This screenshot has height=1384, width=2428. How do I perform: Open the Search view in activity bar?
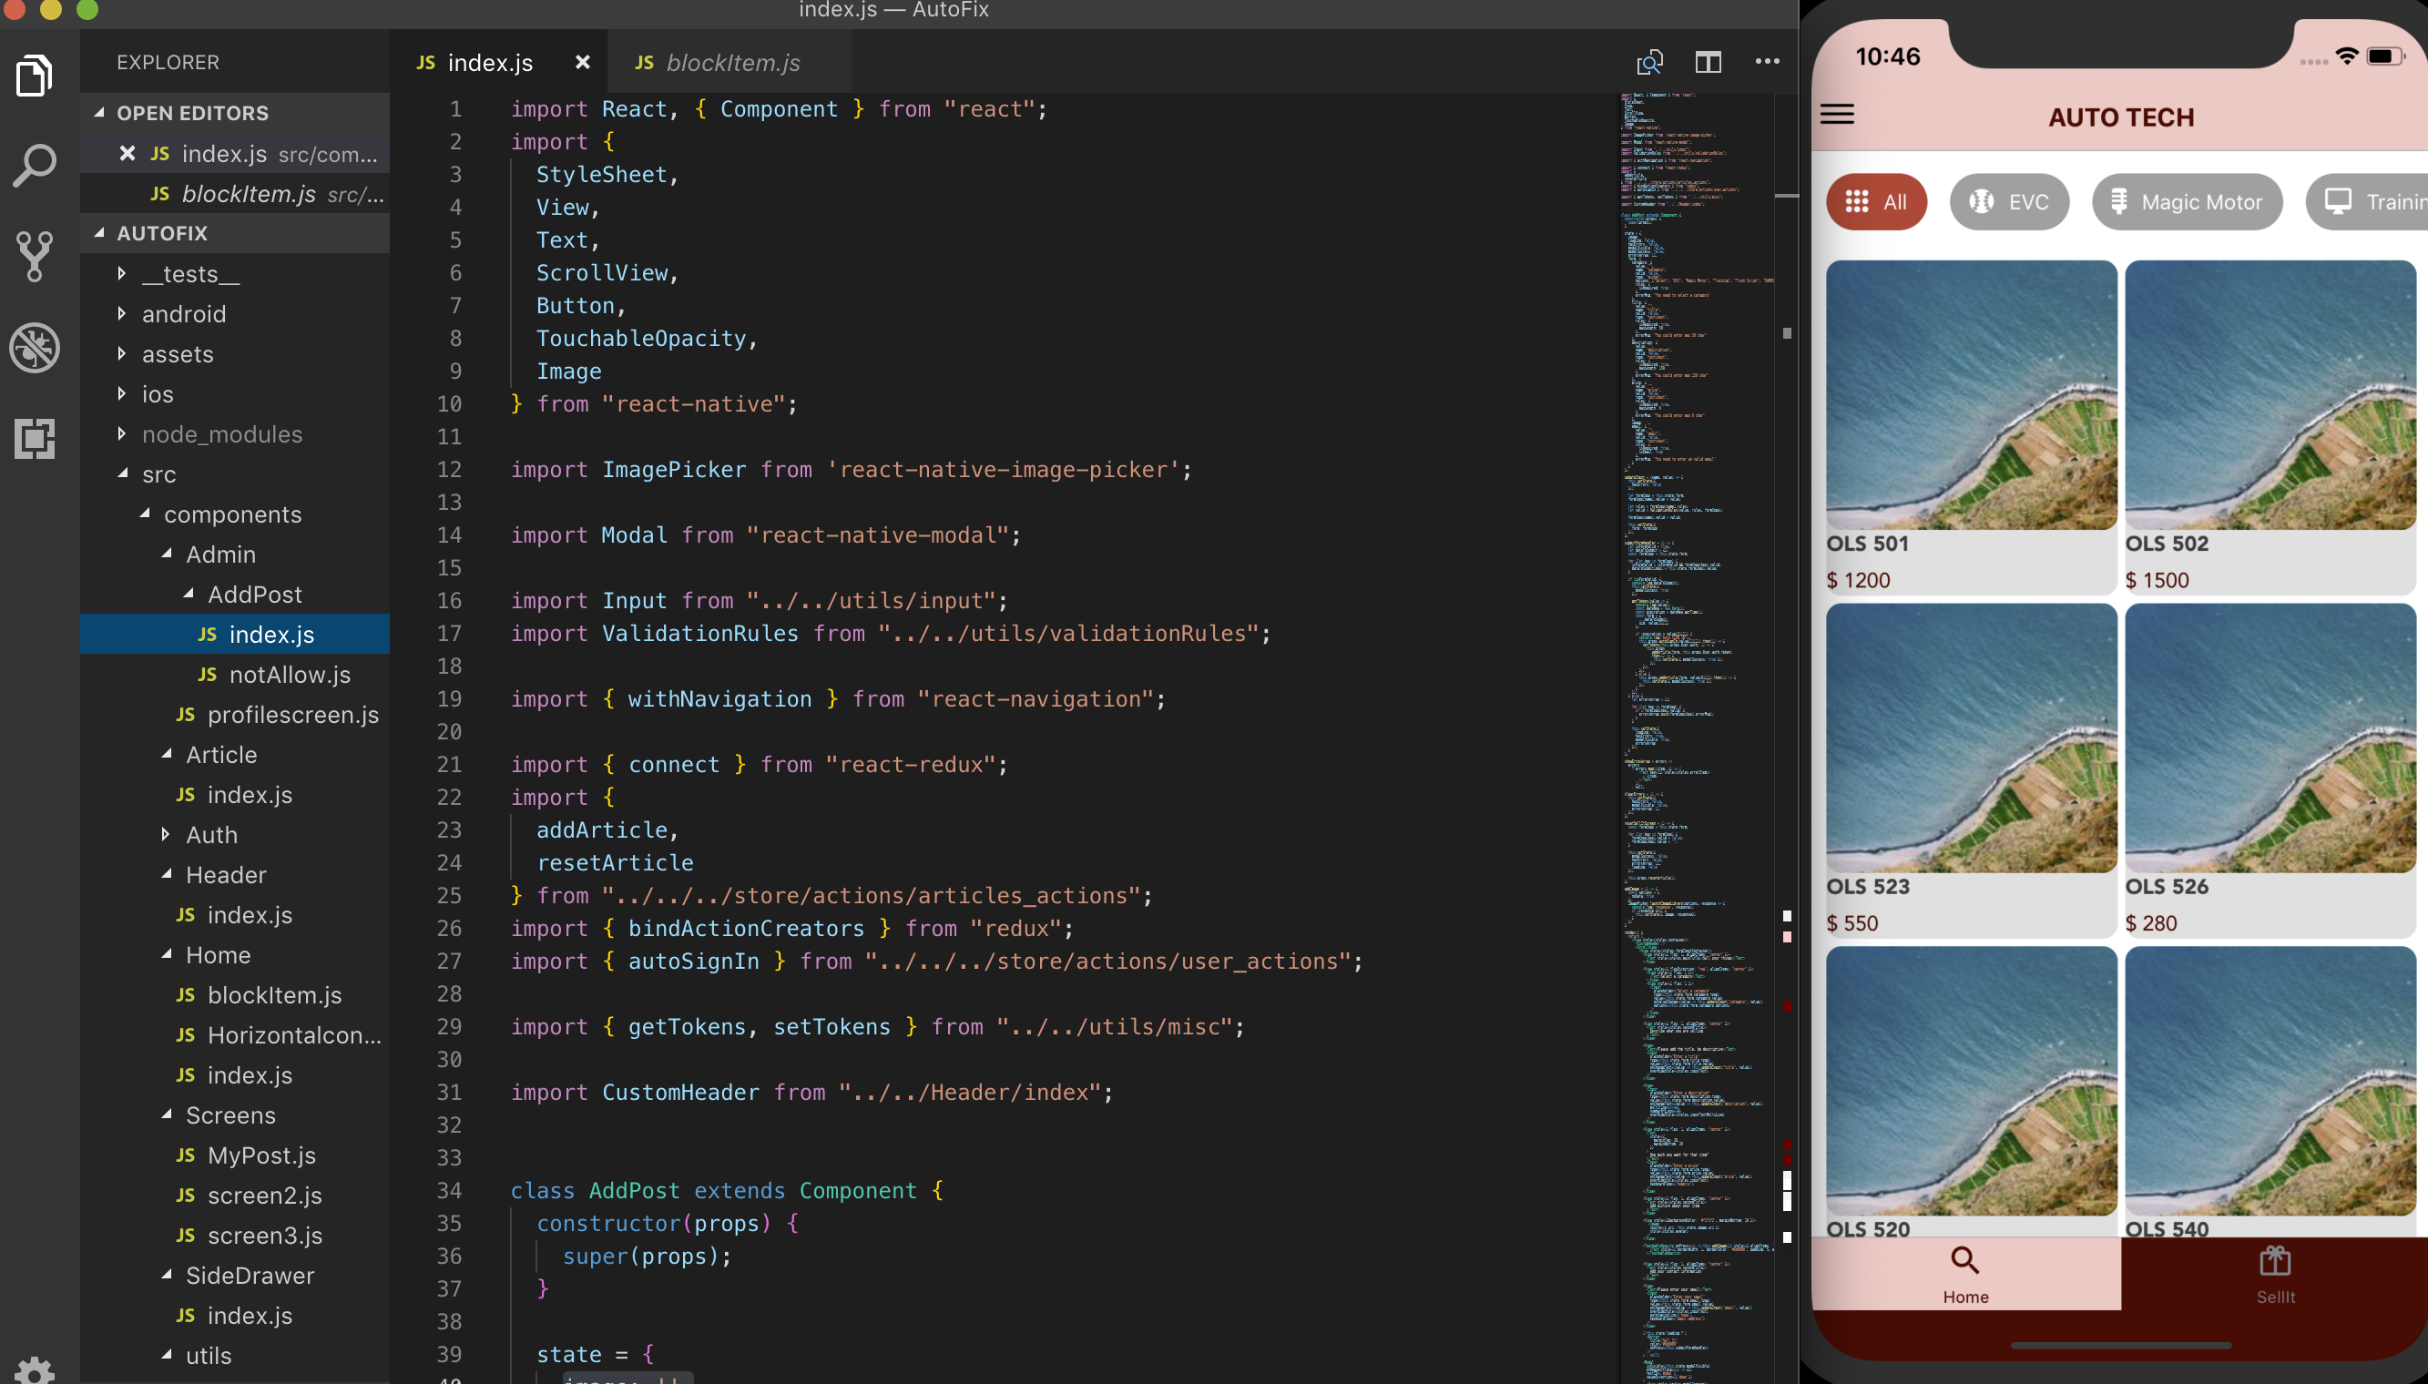tap(36, 168)
